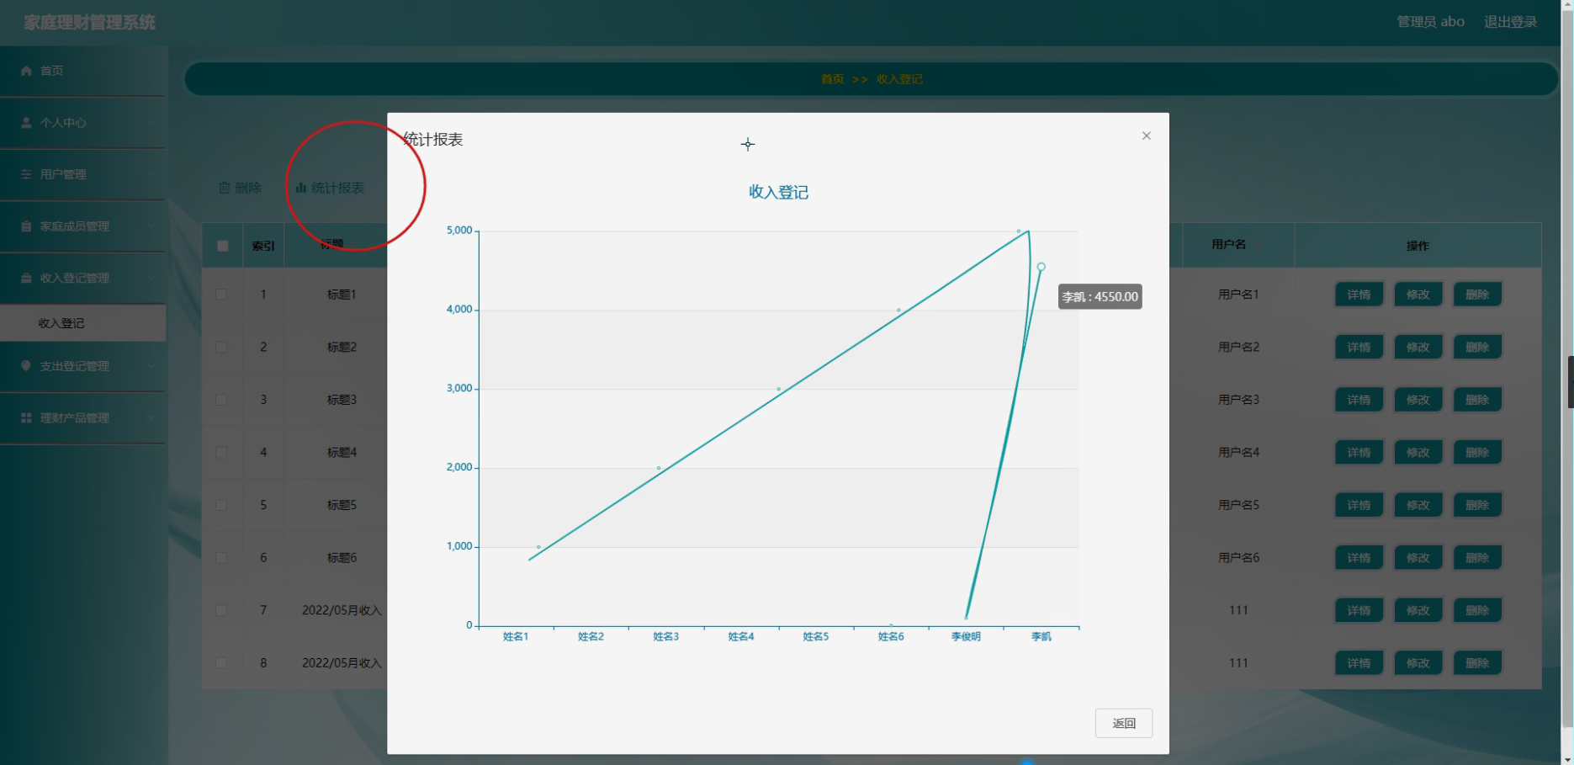Click the grid icon of 理财产品管理

click(x=26, y=418)
